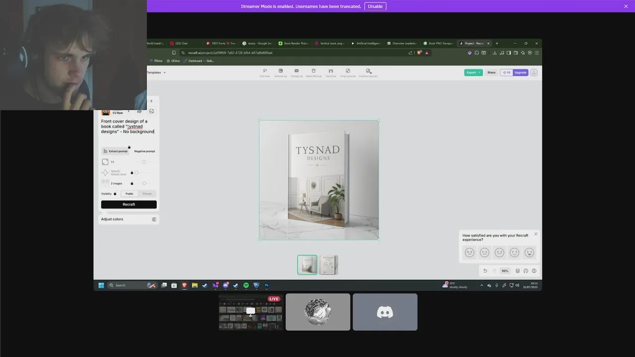635x357 pixels.
Task: Select the first generated book cover thumbnail
Action: 307,265
